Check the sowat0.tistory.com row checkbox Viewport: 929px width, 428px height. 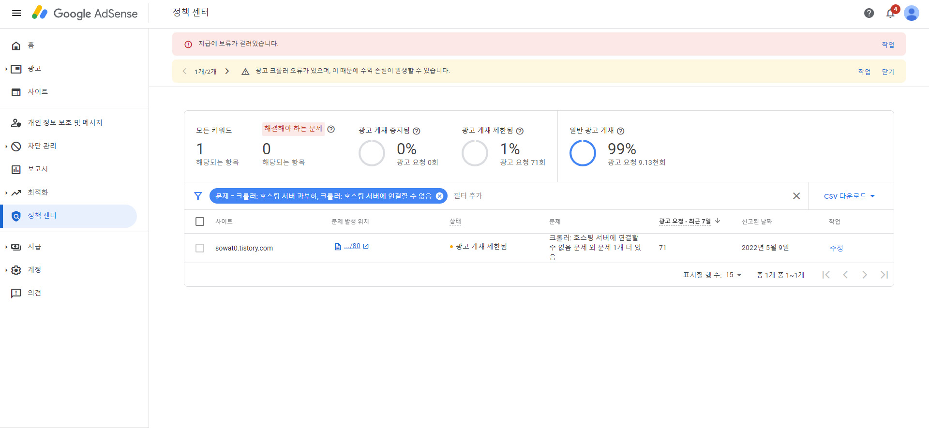coord(200,248)
